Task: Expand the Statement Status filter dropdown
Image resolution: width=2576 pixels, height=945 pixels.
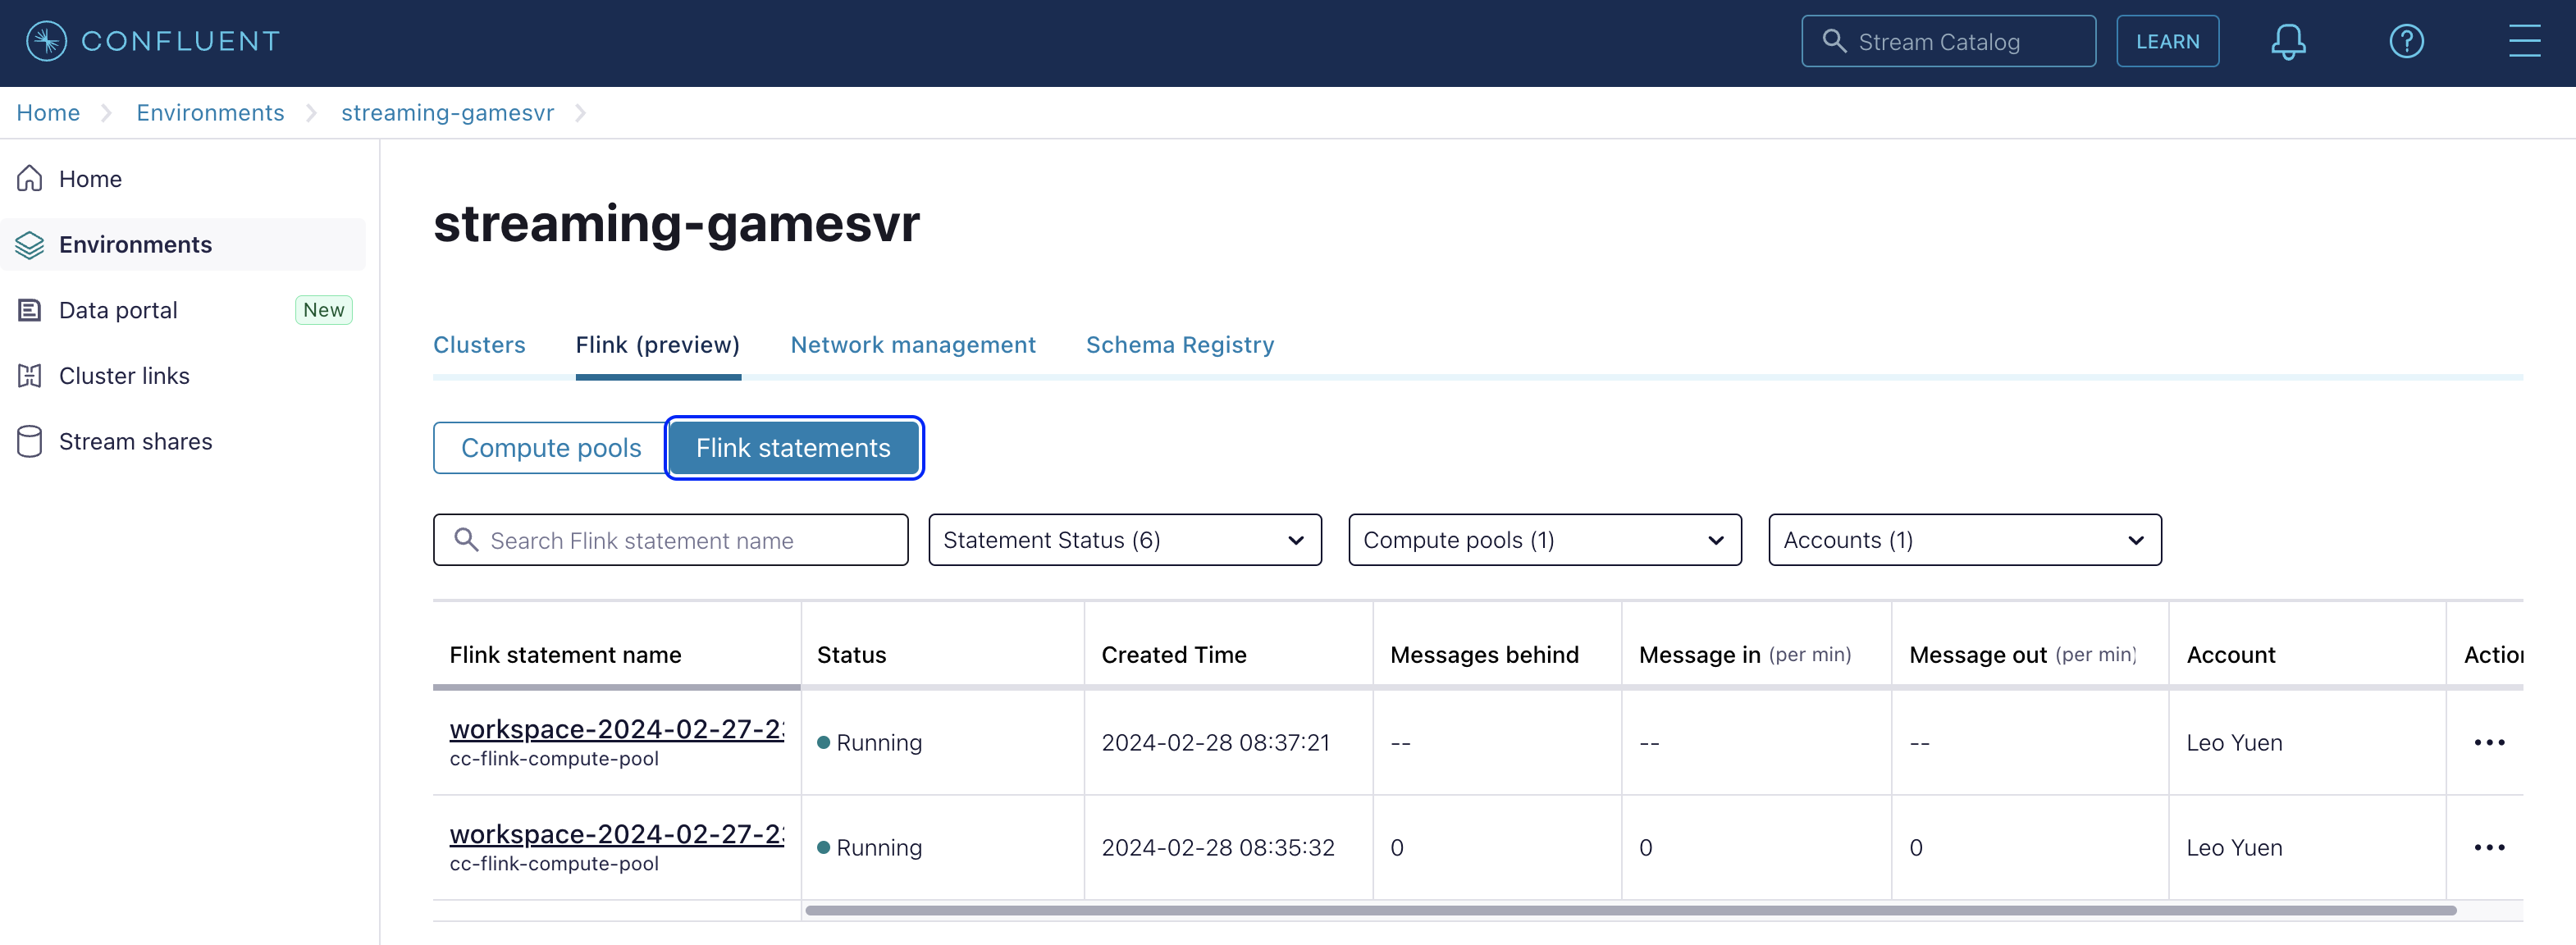Action: coord(1124,540)
